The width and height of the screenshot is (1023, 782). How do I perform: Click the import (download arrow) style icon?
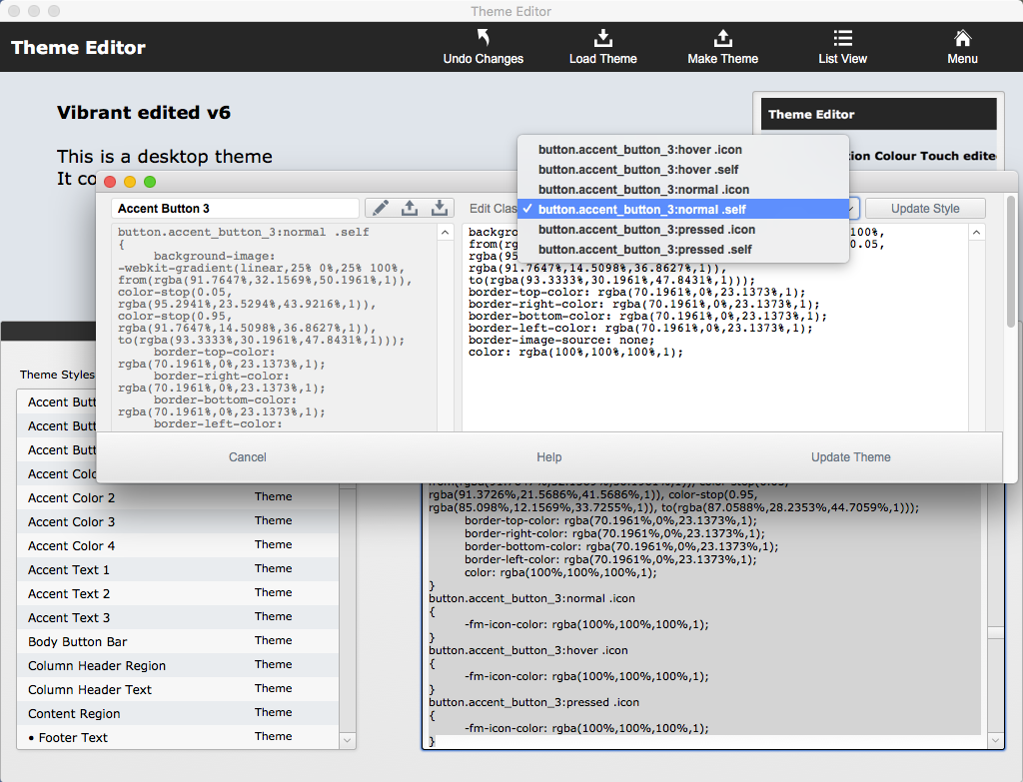click(x=439, y=208)
